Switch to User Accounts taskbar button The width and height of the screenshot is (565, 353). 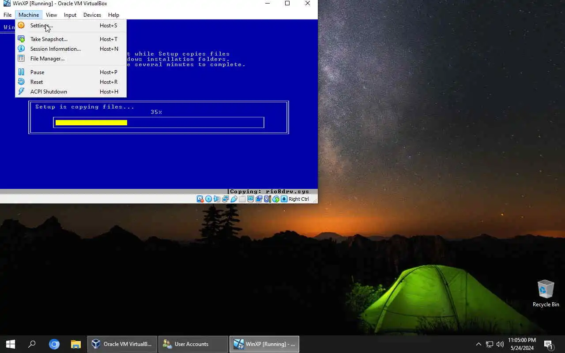tap(193, 344)
